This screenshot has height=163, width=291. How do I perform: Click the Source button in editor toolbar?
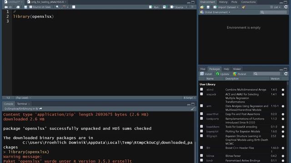coord(177,7)
